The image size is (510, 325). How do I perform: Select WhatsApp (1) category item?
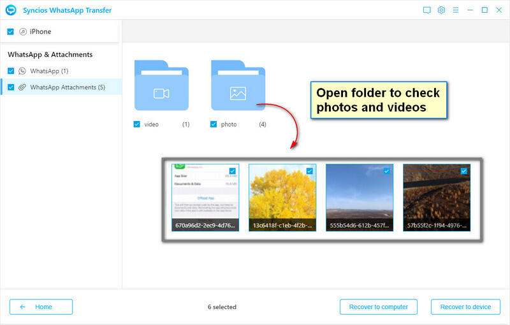49,71
